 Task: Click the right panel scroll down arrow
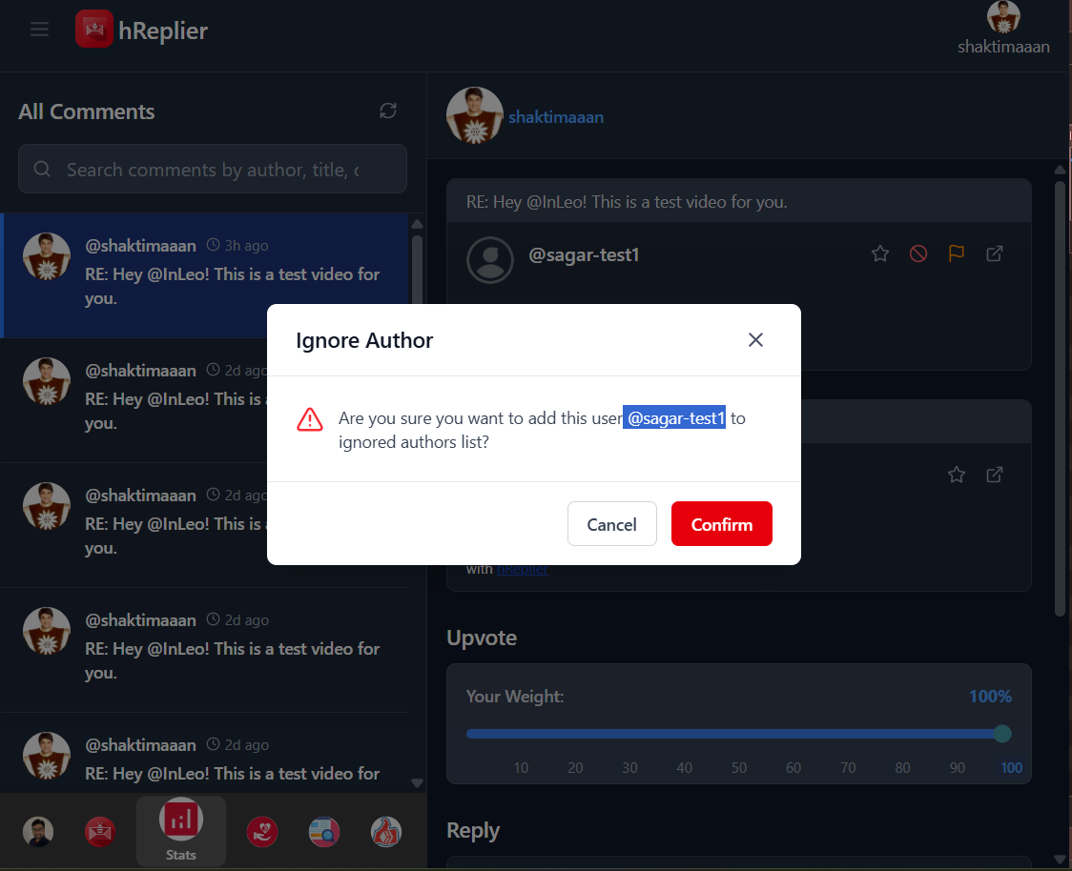1060,860
